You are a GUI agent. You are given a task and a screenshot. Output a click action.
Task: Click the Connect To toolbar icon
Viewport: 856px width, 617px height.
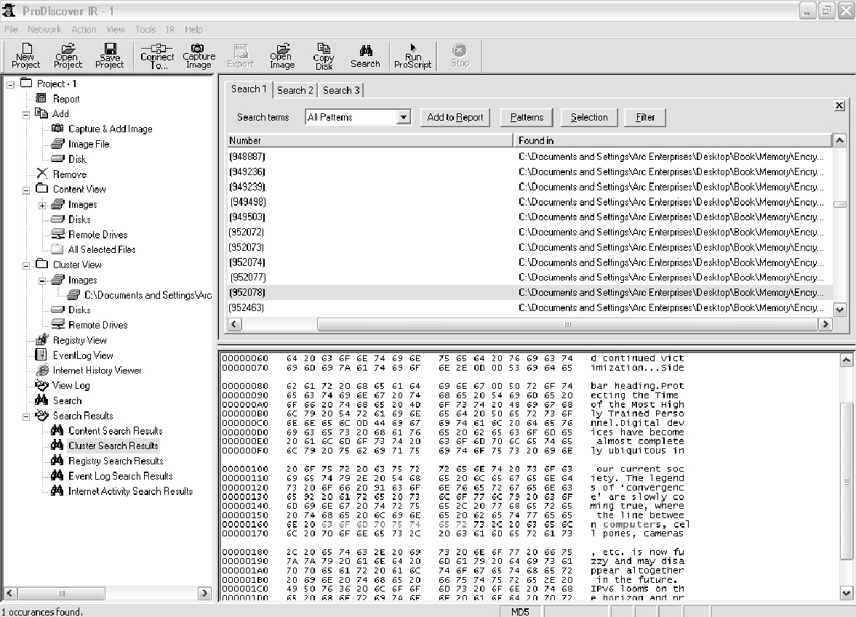click(x=157, y=56)
